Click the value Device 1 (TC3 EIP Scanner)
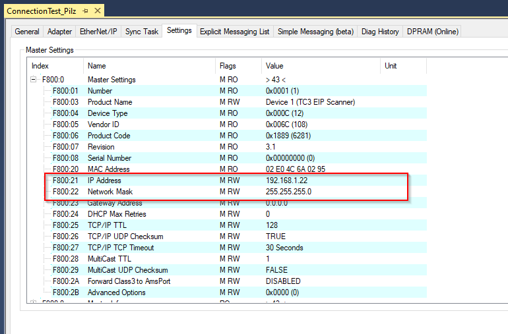Screen dimensions: 508x334 310,102
